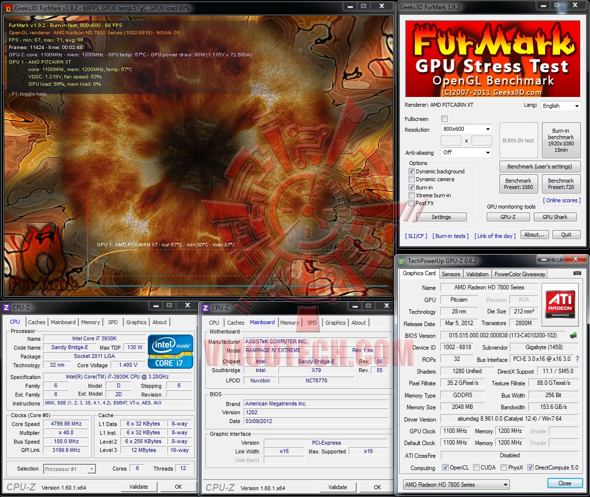Click the GPU-Z Name field value

489,287
